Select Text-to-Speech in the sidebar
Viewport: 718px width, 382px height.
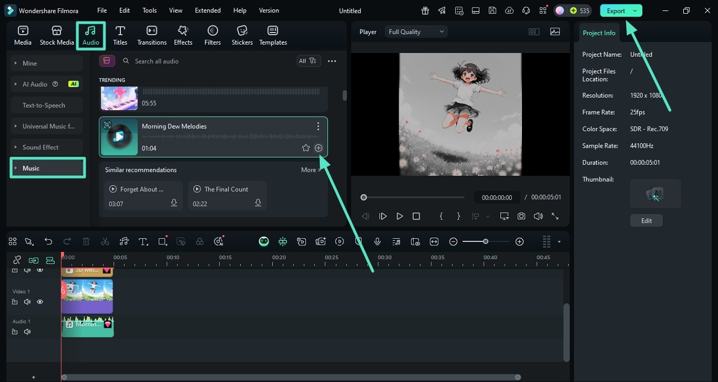[x=47, y=105]
